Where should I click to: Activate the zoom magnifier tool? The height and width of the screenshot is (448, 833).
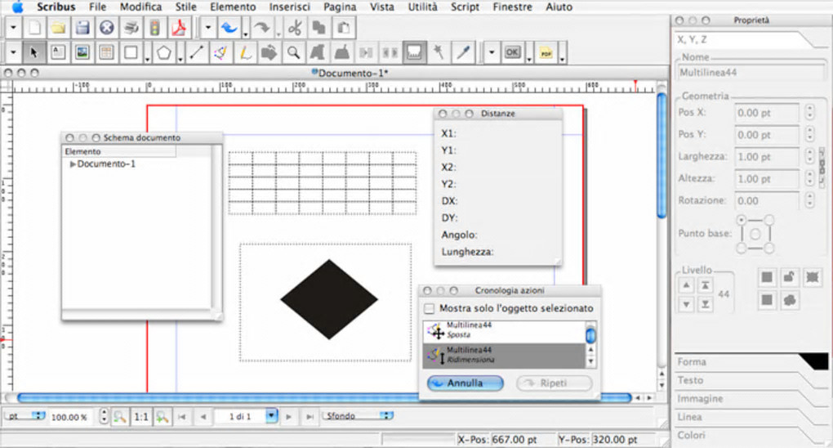[x=292, y=53]
